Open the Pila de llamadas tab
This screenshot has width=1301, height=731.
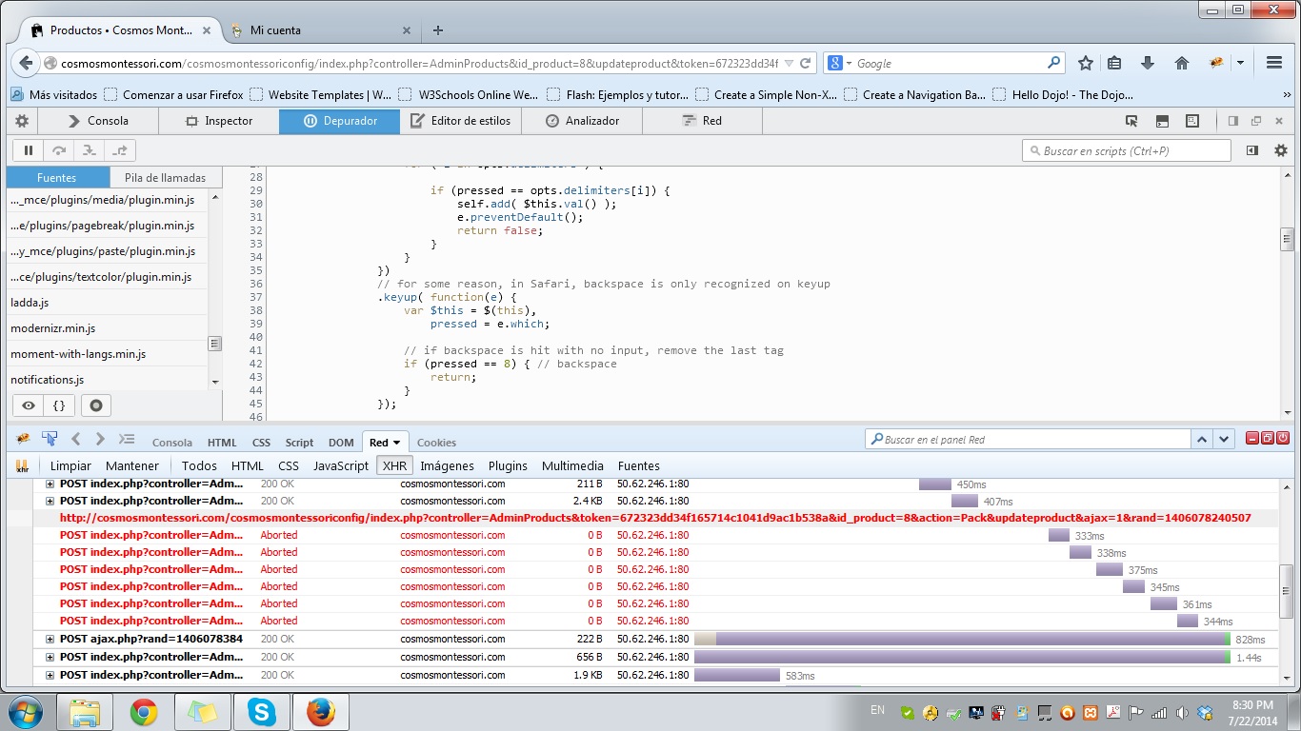165,177
